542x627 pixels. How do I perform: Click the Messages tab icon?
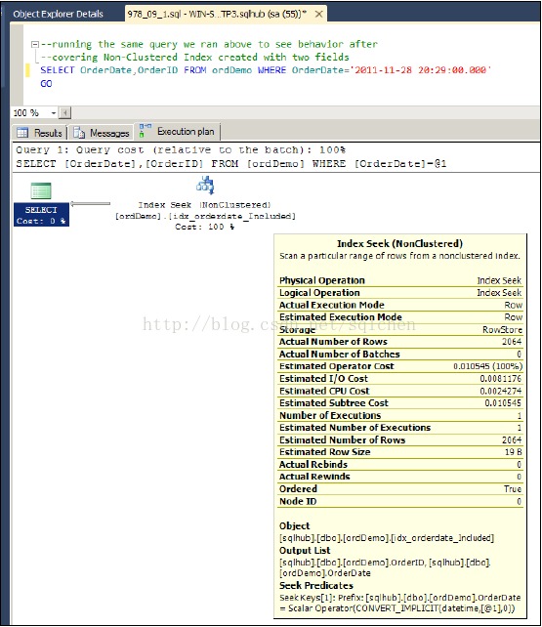[x=79, y=133]
